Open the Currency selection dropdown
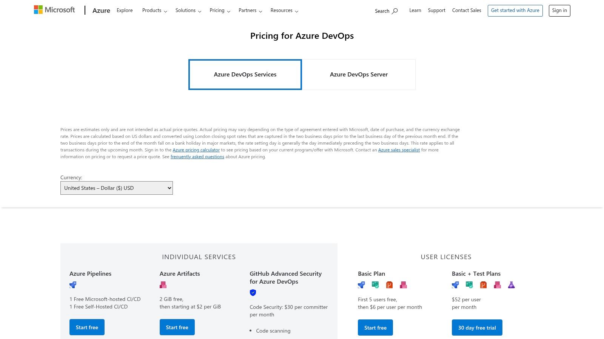Image resolution: width=604 pixels, height=339 pixels. pos(116,188)
